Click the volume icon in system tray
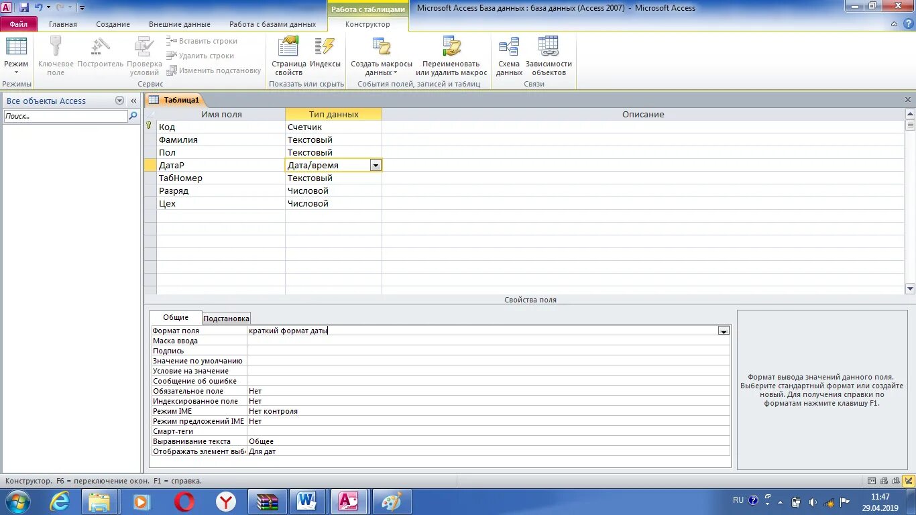 coord(813,502)
